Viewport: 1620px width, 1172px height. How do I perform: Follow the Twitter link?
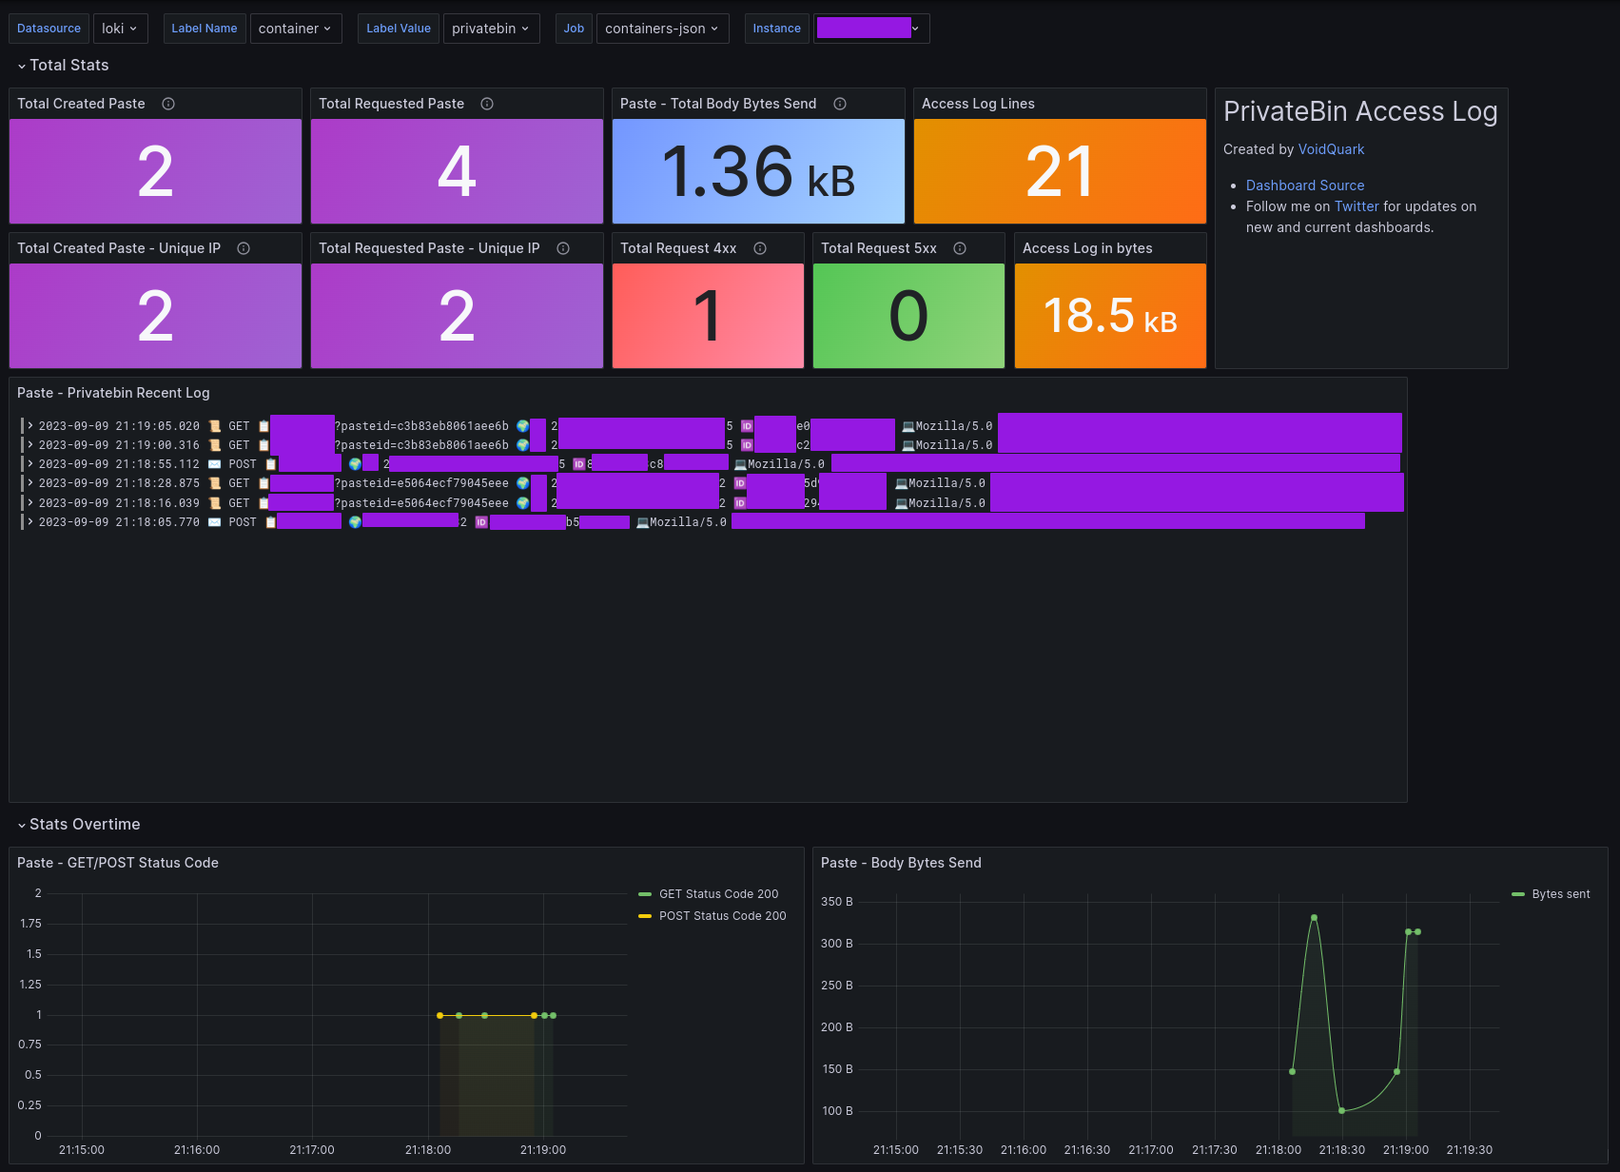(1357, 206)
